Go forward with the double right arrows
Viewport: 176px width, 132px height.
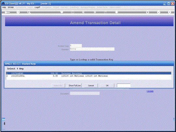95,12
